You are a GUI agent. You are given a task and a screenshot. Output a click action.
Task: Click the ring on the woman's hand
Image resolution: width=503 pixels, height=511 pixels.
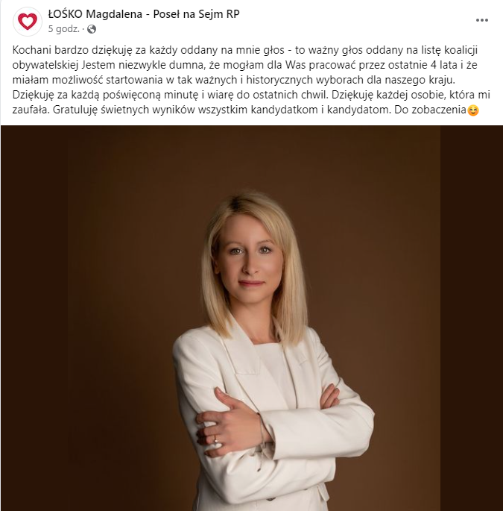click(216, 441)
